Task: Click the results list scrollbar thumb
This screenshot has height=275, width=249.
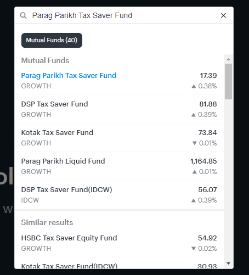Action: [228, 81]
